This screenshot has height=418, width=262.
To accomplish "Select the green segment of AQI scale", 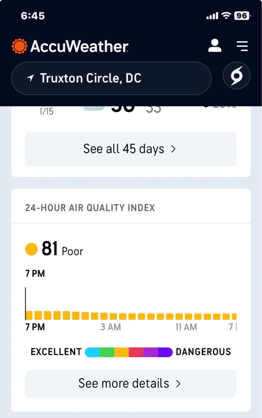I will click(x=107, y=352).
